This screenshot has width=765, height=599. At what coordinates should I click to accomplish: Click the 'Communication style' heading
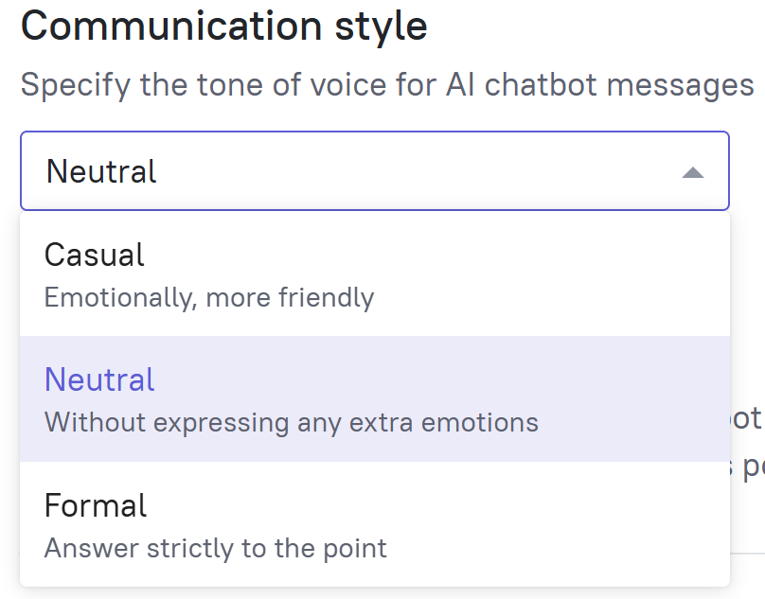[x=223, y=26]
